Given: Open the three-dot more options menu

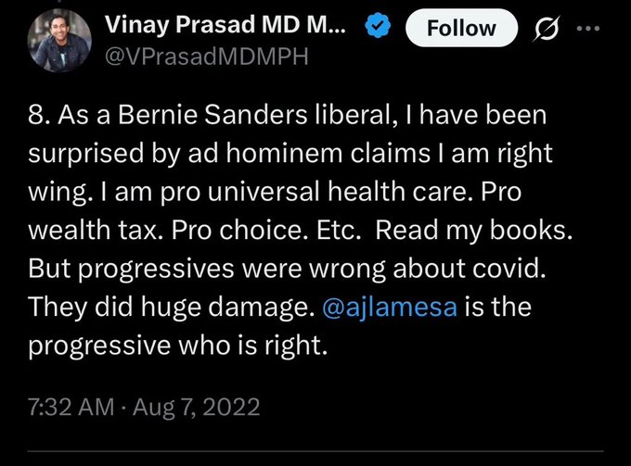Looking at the screenshot, I should [588, 29].
